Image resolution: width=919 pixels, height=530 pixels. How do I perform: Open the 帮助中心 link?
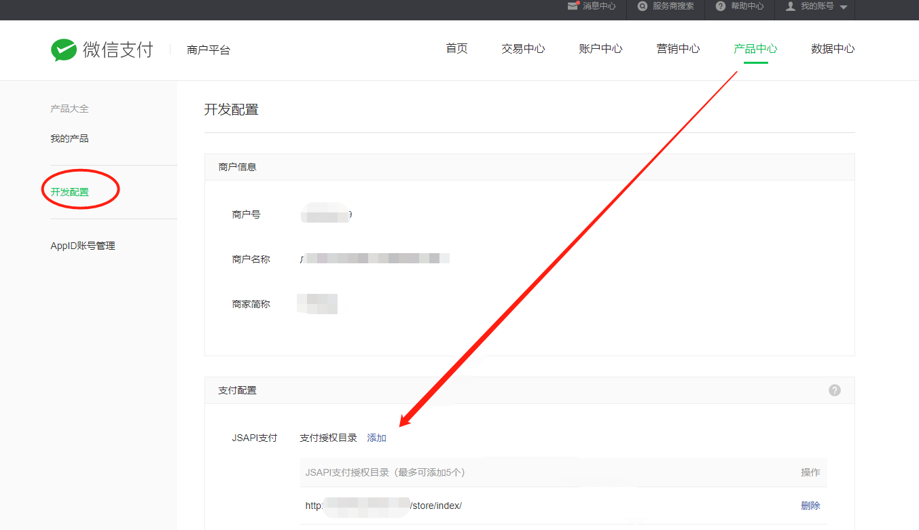click(747, 6)
